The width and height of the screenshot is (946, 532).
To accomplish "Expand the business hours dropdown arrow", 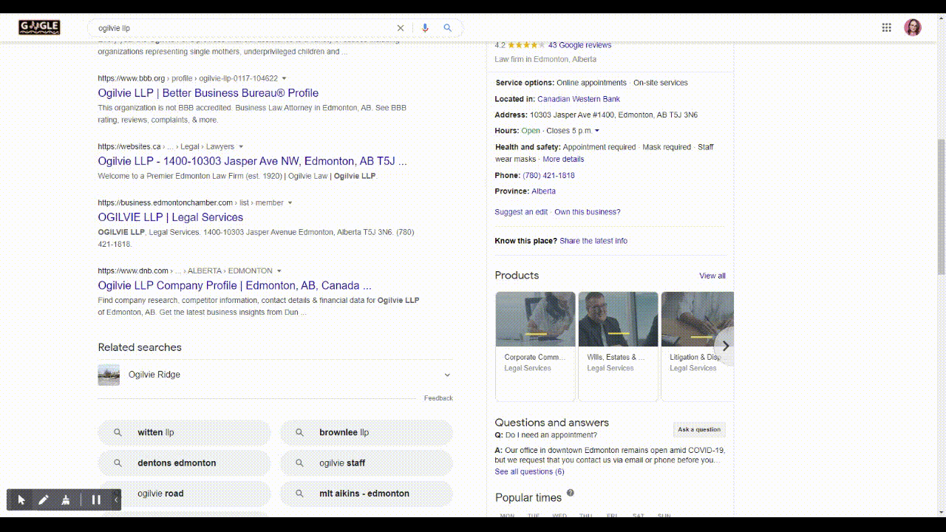I will pyautogui.click(x=597, y=131).
